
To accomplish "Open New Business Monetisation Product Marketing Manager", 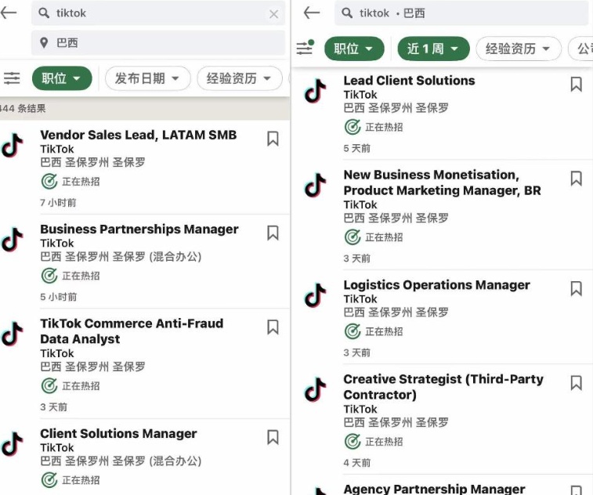I will point(442,182).
